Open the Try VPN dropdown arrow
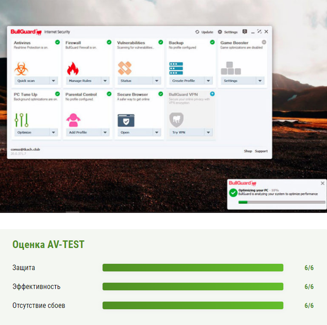Image resolution: width=327 pixels, height=325 pixels. (208, 132)
